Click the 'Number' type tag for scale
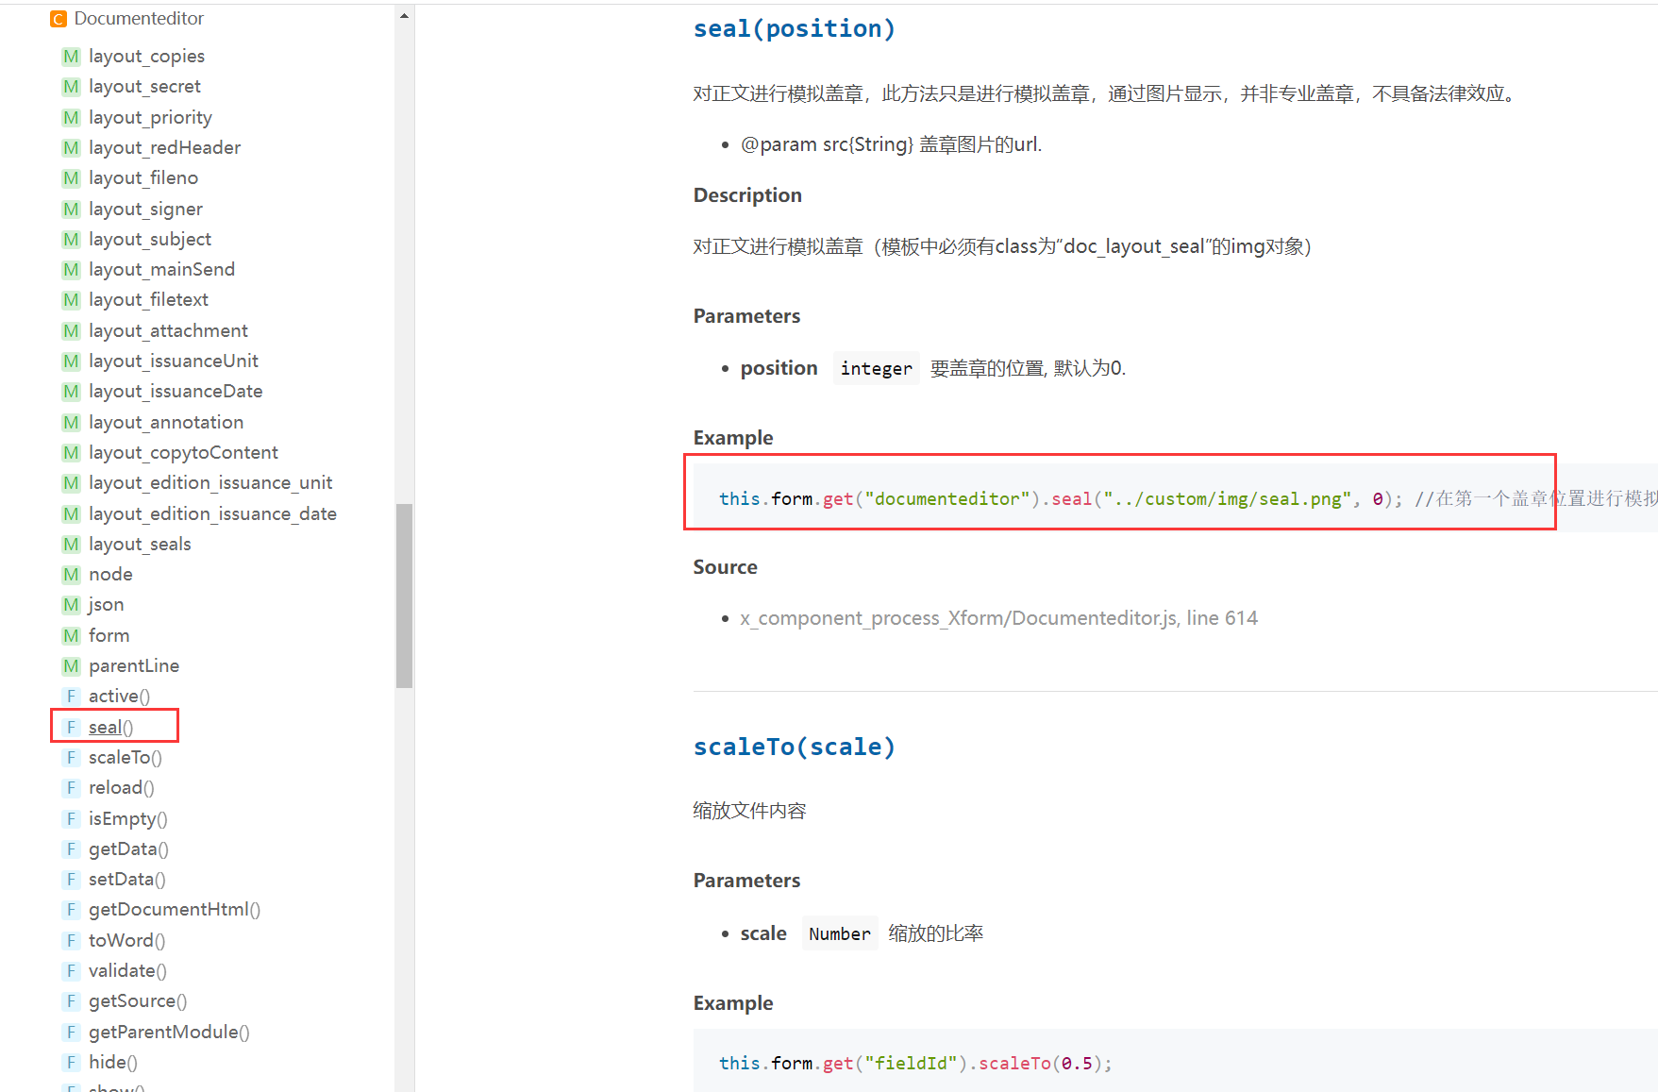Screen dimensions: 1658x1092 (x=840, y=933)
